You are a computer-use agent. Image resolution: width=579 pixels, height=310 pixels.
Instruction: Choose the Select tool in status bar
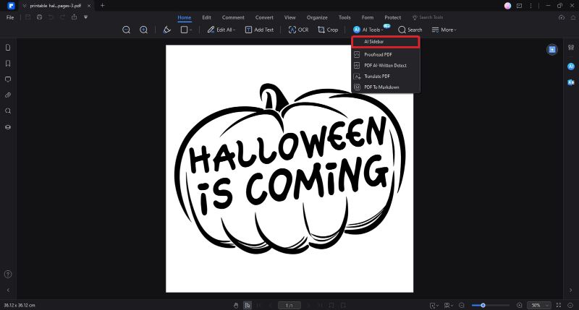coord(248,305)
